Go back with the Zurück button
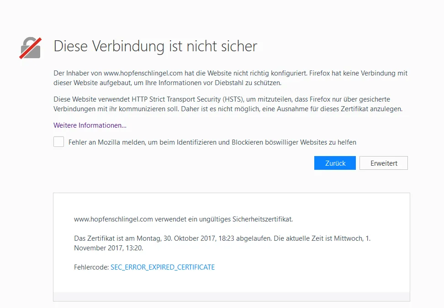This screenshot has width=444, height=308. click(335, 163)
